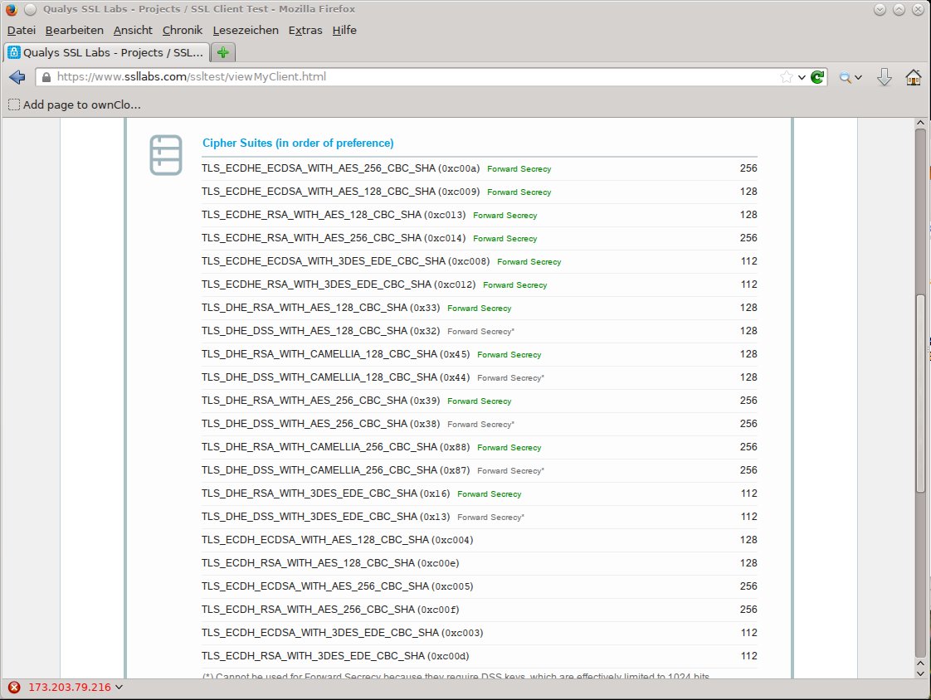Reload the page with the green refresh icon

point(817,77)
